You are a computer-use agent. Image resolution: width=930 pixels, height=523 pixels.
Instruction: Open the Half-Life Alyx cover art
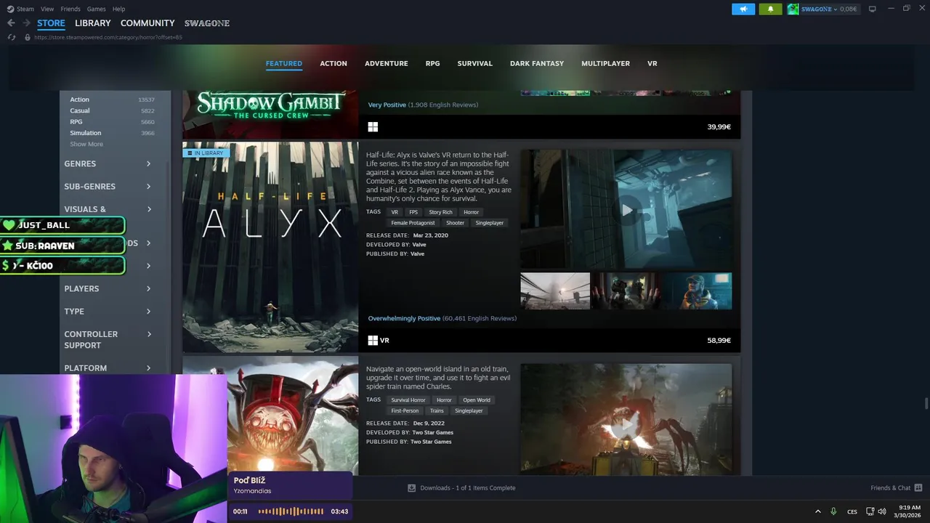(270, 247)
